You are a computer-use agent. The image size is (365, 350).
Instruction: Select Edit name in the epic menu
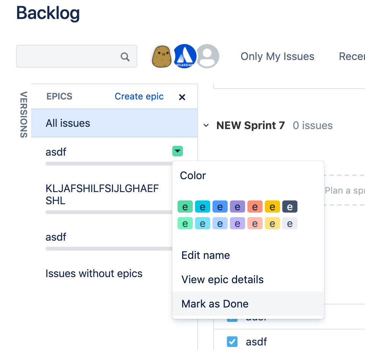coord(205,255)
